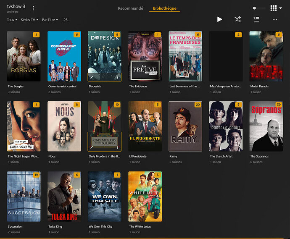This screenshot has width=290, height=239.
Task: Adjust the poster size slider
Action: click(259, 8)
